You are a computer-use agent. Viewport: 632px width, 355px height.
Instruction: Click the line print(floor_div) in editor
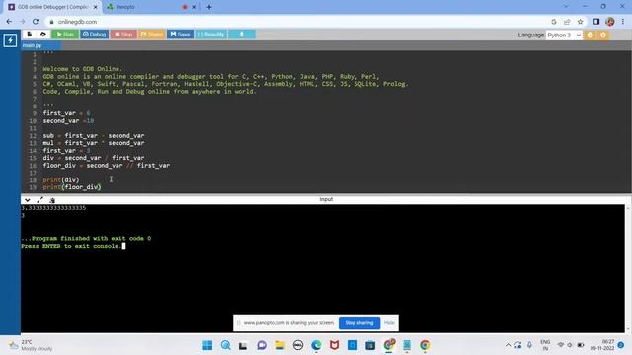72,187
